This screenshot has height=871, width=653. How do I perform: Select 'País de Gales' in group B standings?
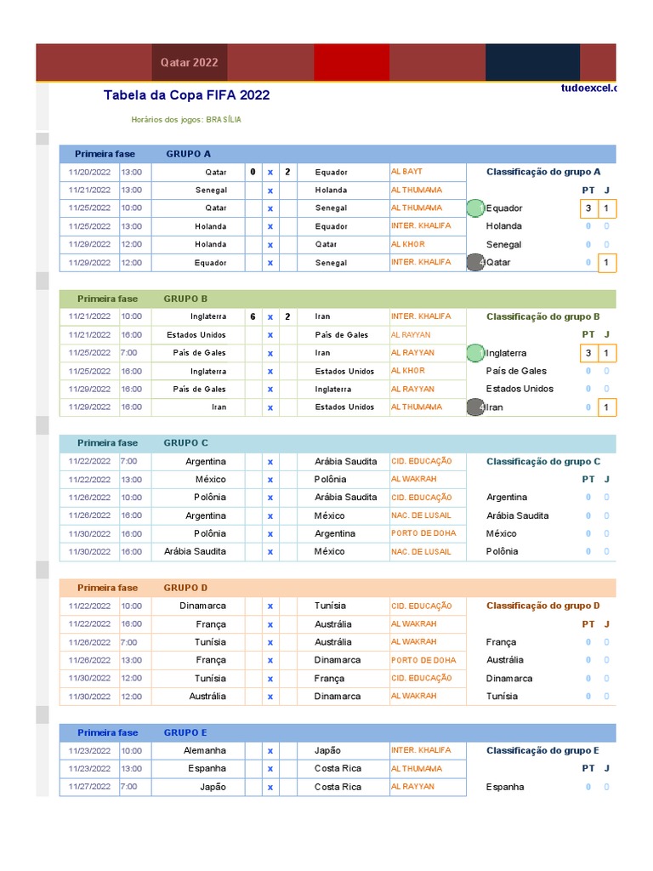click(516, 371)
